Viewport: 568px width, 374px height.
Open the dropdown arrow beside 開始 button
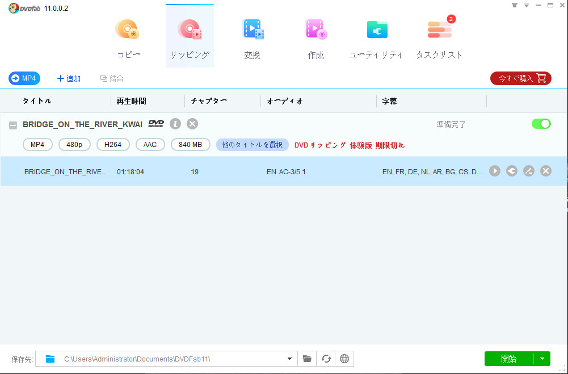(x=542, y=359)
